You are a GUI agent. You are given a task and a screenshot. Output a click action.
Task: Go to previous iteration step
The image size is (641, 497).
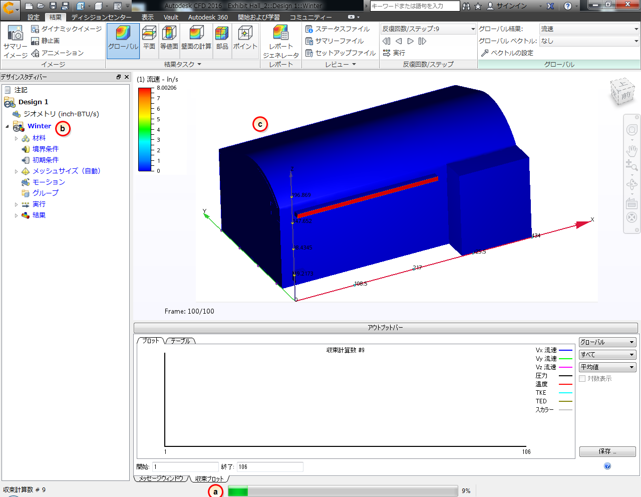pos(399,41)
